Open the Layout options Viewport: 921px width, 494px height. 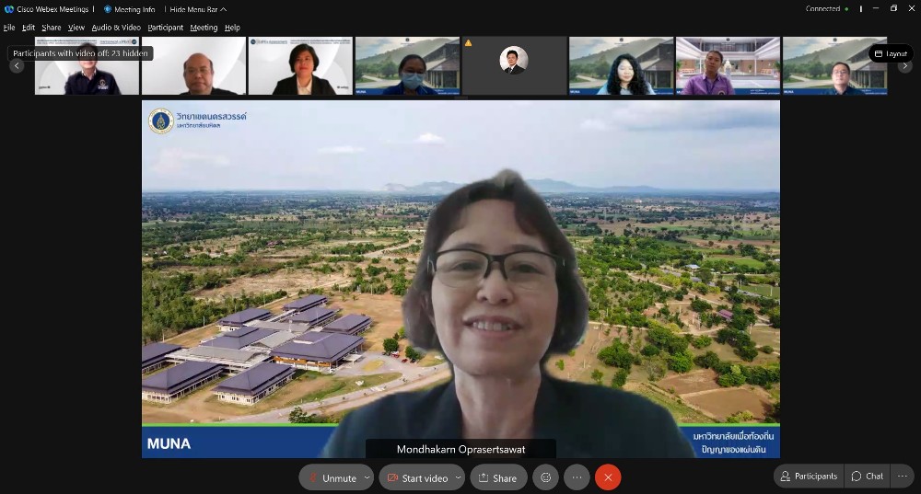pyautogui.click(x=891, y=53)
